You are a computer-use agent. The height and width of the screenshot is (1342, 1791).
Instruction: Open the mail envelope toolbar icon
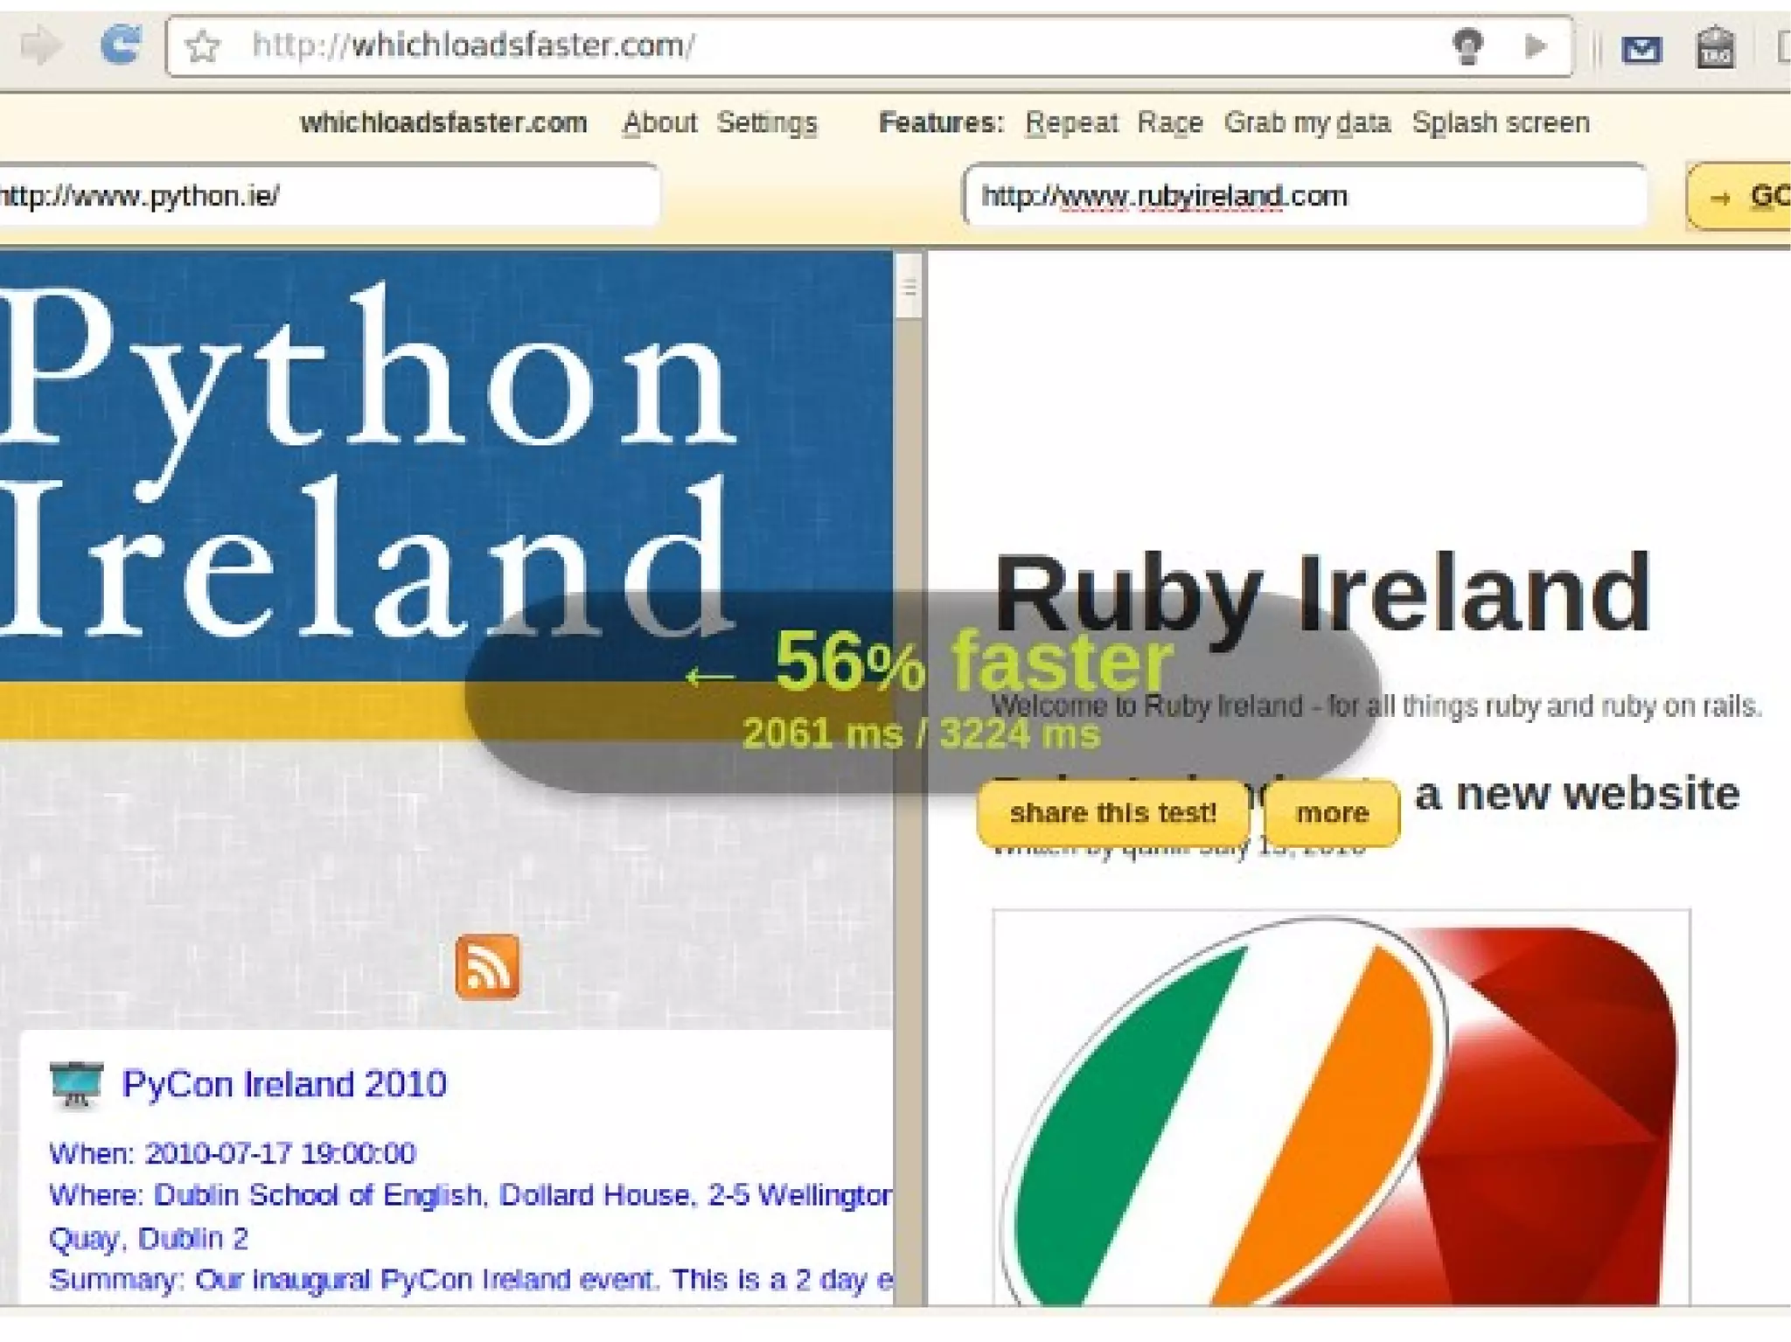(1641, 50)
